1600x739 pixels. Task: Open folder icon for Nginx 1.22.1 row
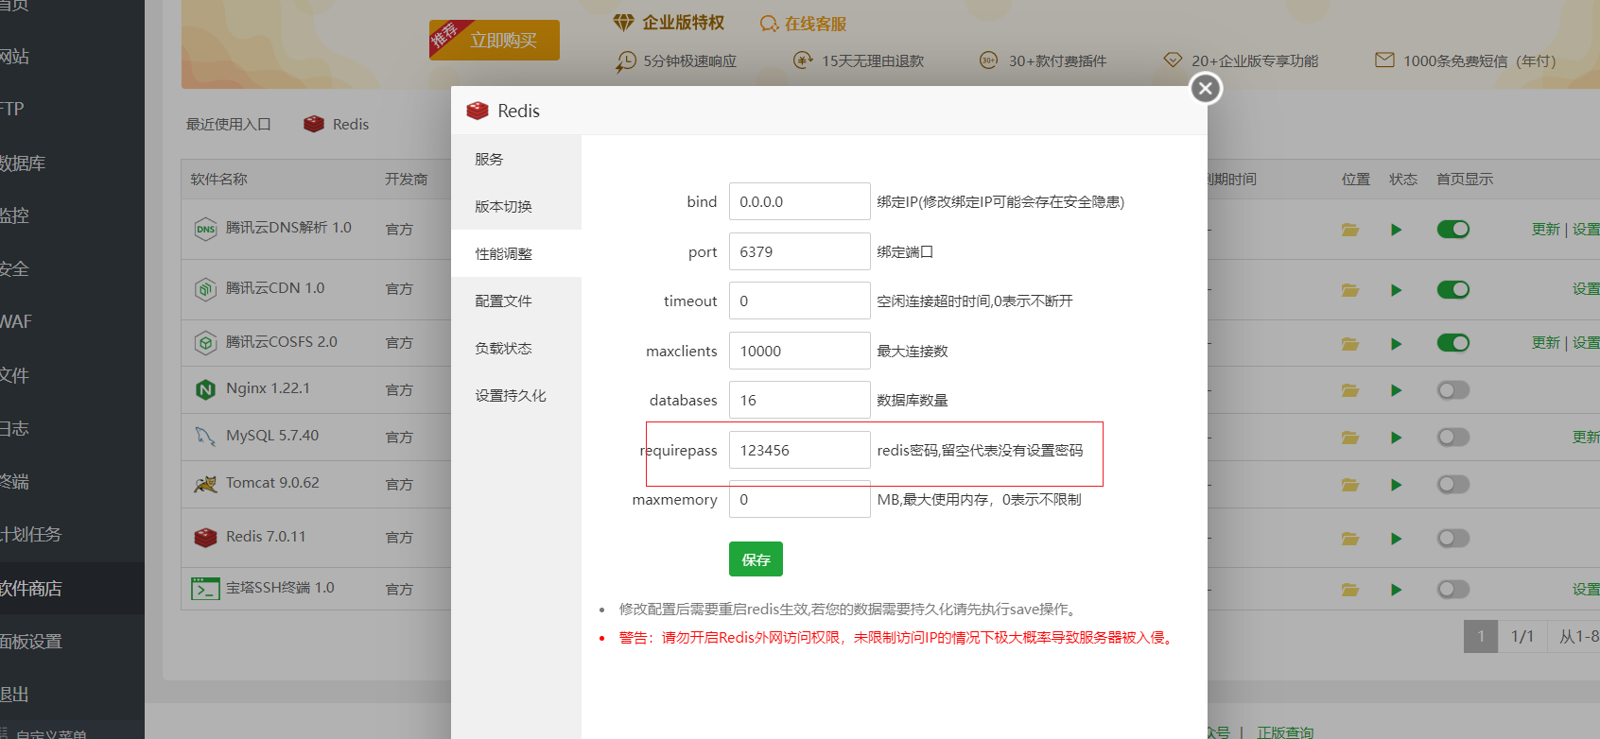(x=1349, y=390)
